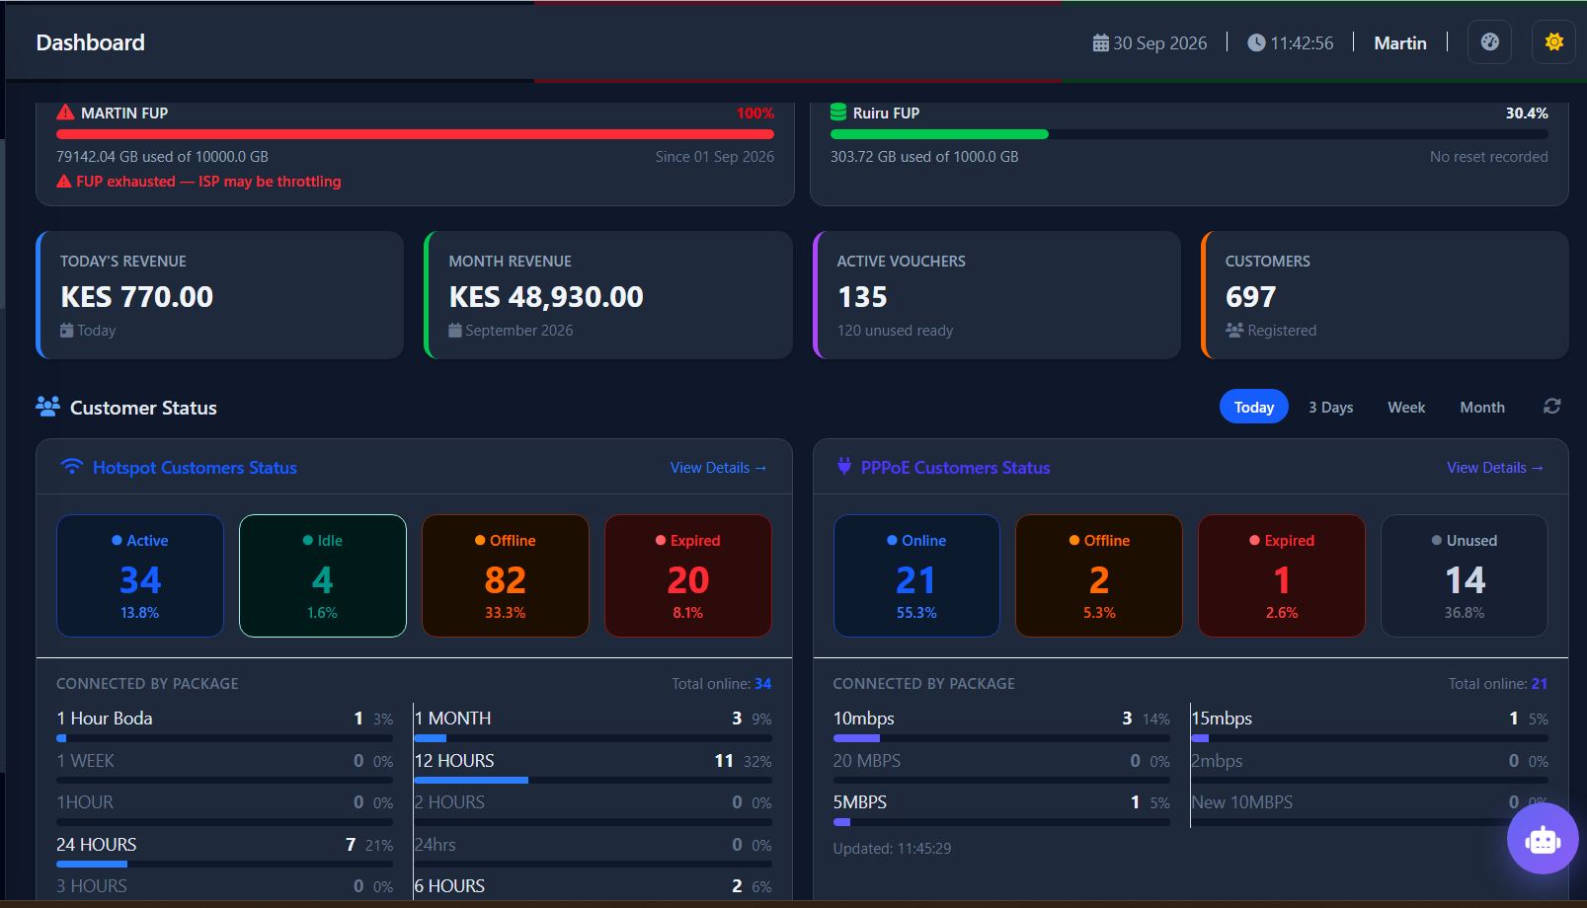Switch to Week range

[1406, 407]
